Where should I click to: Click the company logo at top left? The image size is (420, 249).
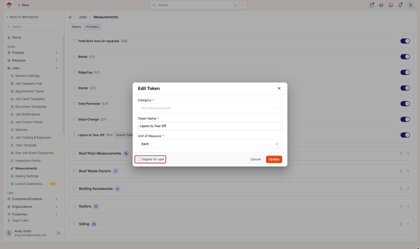pos(9,5)
